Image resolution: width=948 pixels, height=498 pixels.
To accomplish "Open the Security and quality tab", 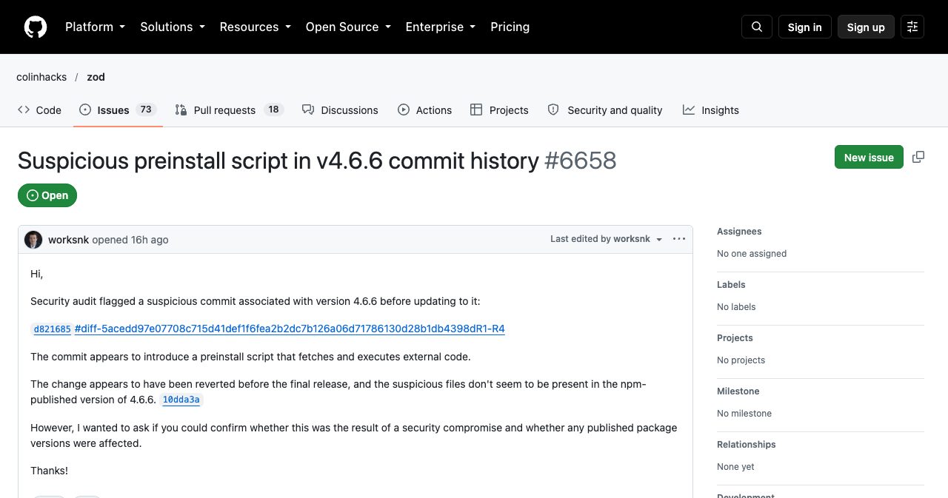I will [x=605, y=110].
